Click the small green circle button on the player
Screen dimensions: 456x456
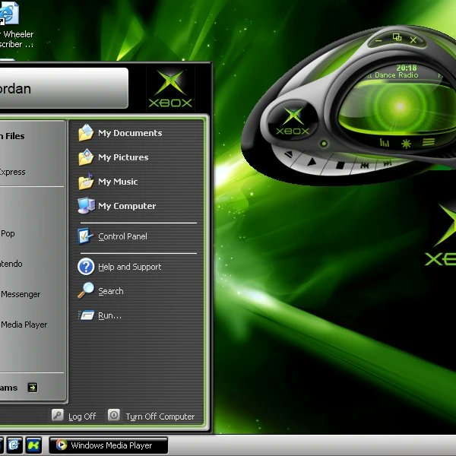pyautogui.click(x=324, y=144)
